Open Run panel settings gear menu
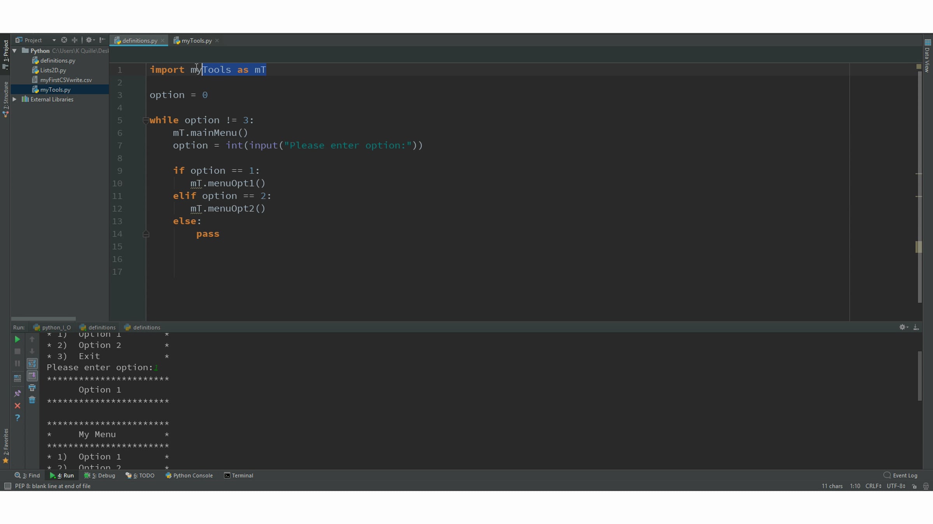933x524 pixels. [x=903, y=327]
